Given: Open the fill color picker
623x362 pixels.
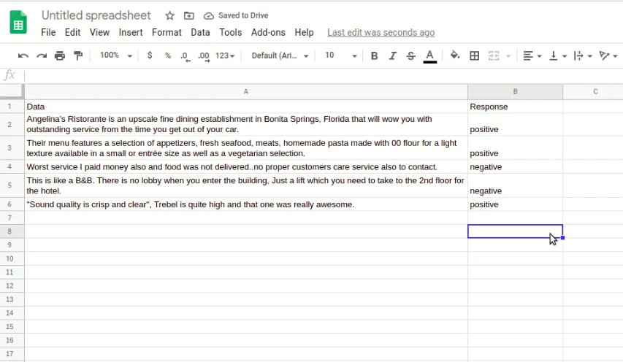Looking at the screenshot, I should click(x=455, y=55).
